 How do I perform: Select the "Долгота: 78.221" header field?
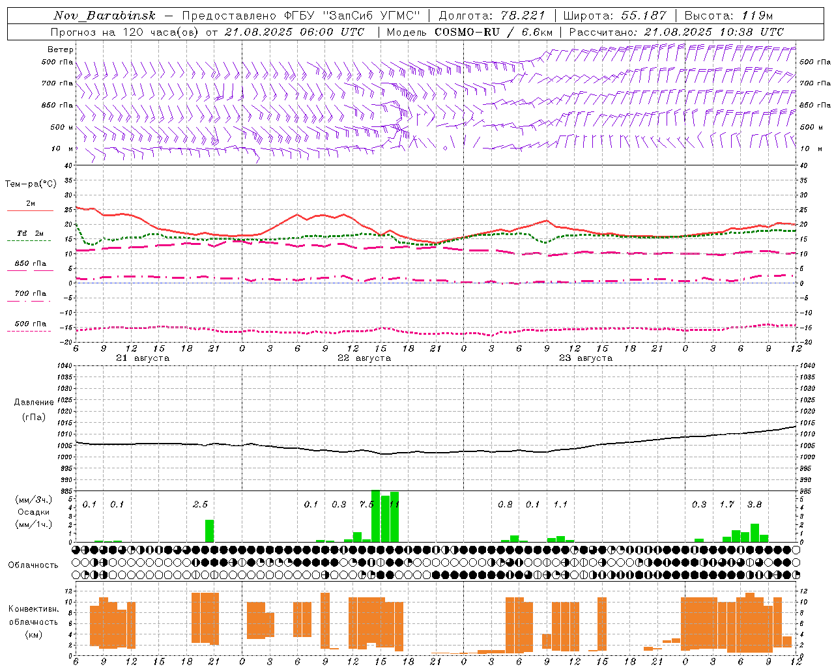(492, 16)
